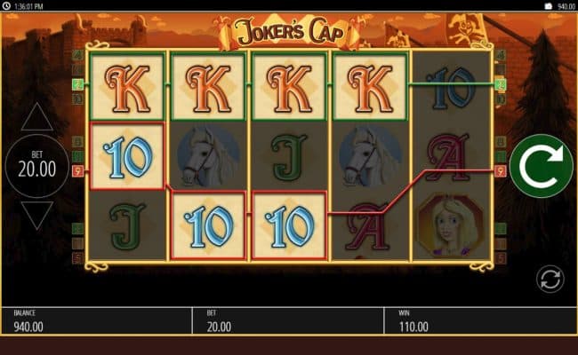578x355 pixels.
Task: Select the white horse on reel two
Action: pyautogui.click(x=208, y=156)
